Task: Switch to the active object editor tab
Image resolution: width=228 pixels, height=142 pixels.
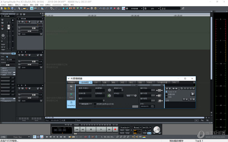Action: [85, 82]
